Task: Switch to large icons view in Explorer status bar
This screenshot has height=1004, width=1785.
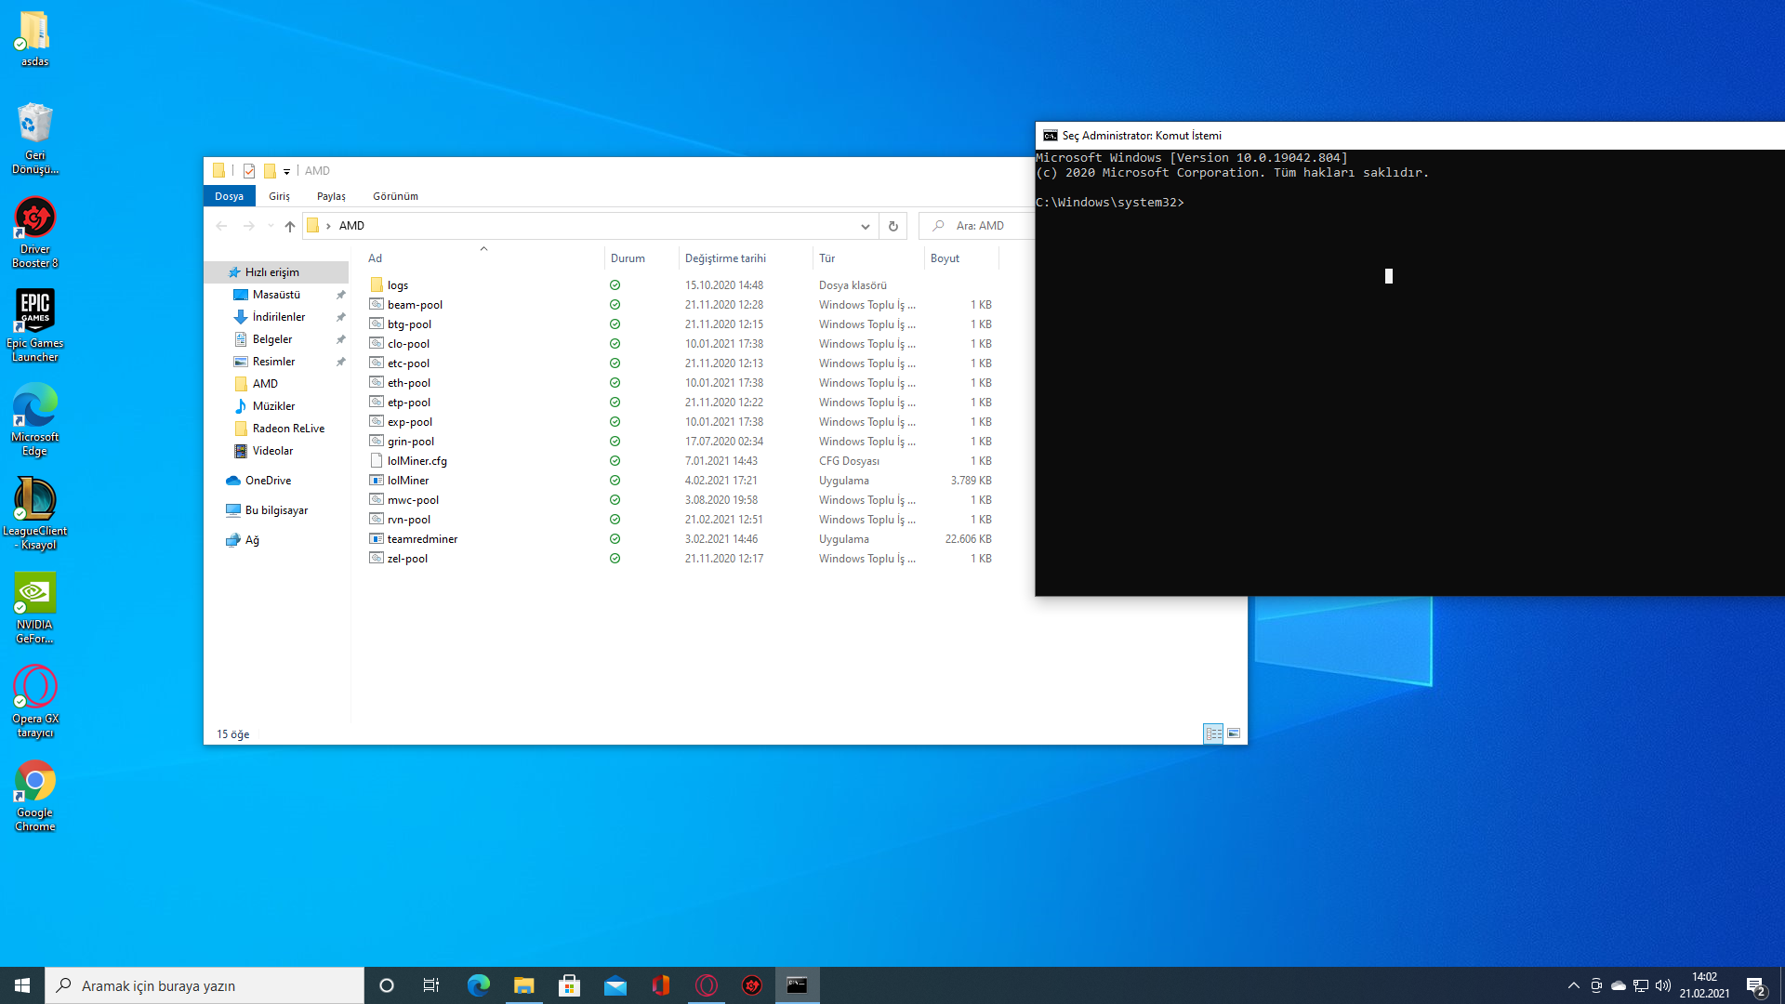Action: click(x=1234, y=733)
